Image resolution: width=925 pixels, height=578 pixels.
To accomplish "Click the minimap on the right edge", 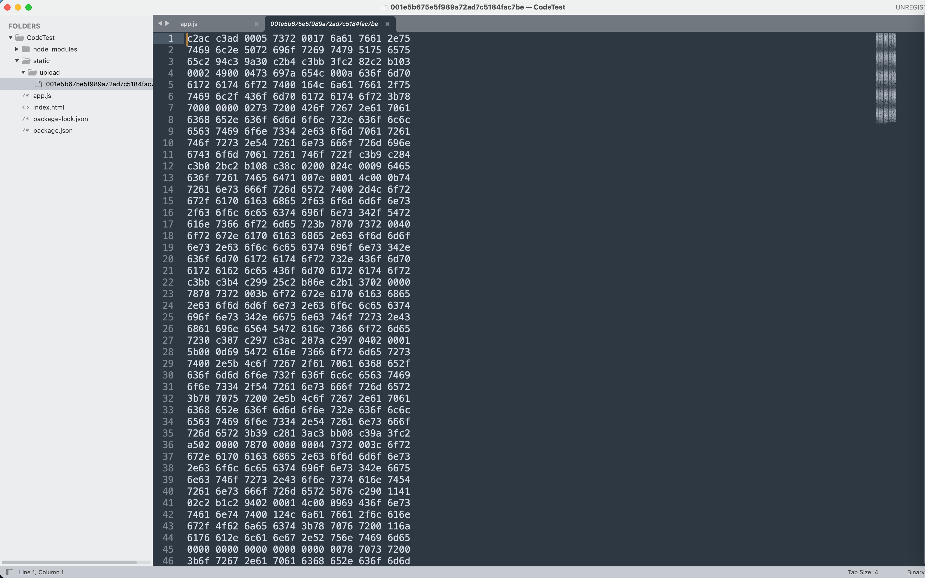I will [886, 78].
